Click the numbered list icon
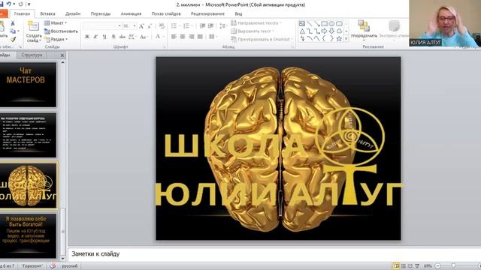The width and height of the screenshot is (481, 270). pos(187,26)
